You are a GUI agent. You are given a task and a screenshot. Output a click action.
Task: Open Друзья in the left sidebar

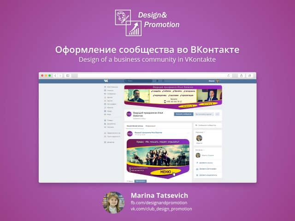108,97
